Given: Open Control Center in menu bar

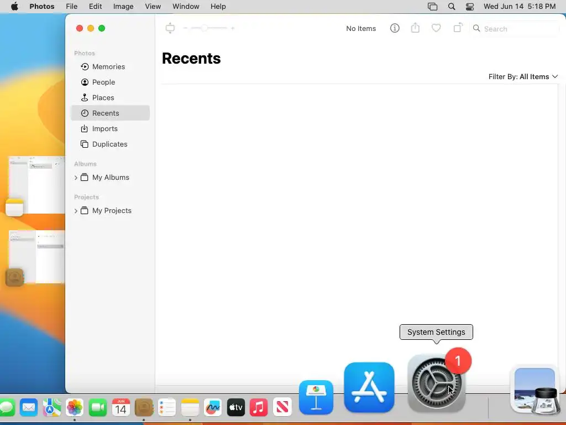Looking at the screenshot, I should click(470, 7).
